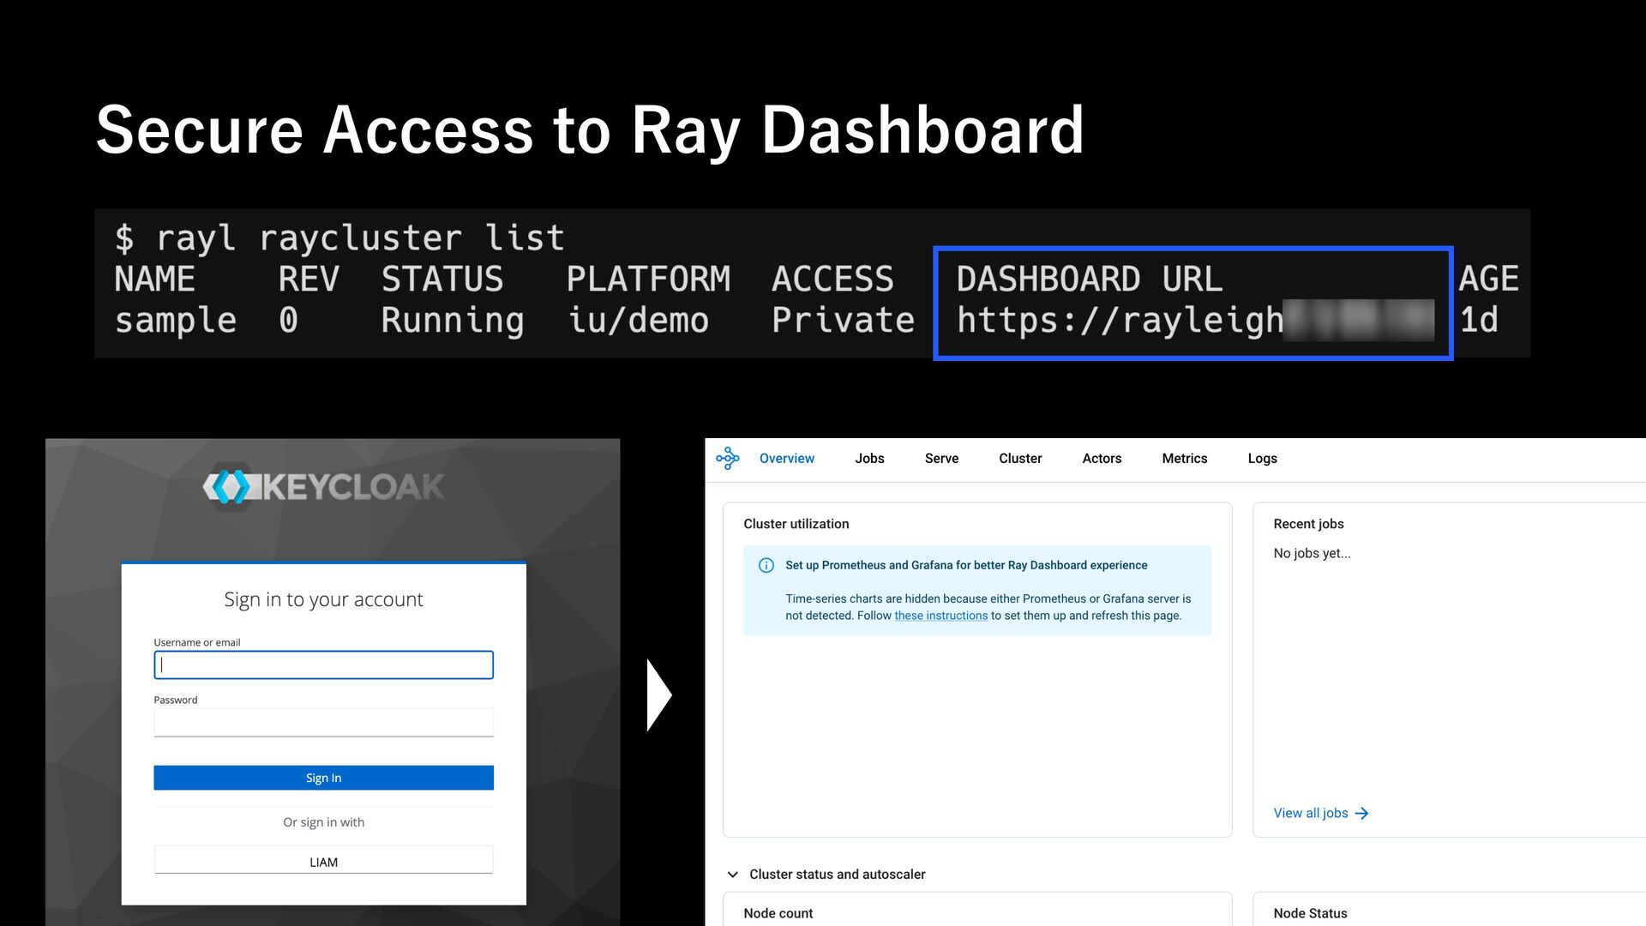Click the age value '1d'
Image resolution: width=1646 pixels, height=926 pixels.
[x=1479, y=320]
